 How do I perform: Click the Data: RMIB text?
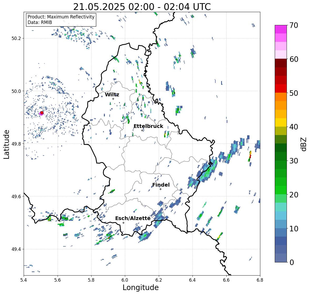coord(40,22)
